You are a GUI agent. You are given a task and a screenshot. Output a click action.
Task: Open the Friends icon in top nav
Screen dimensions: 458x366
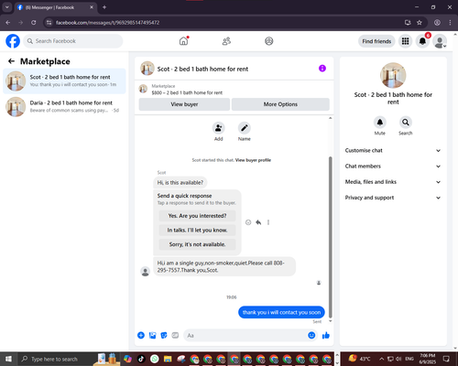click(226, 41)
